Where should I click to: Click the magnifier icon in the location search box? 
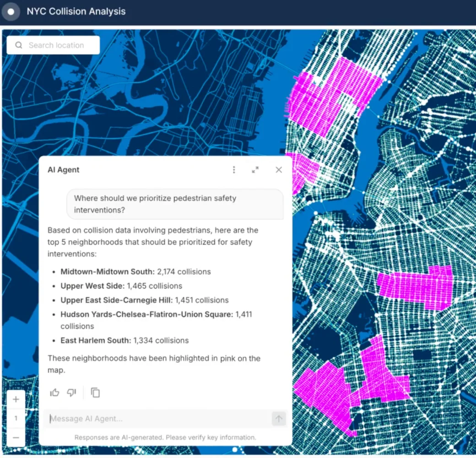pos(19,45)
